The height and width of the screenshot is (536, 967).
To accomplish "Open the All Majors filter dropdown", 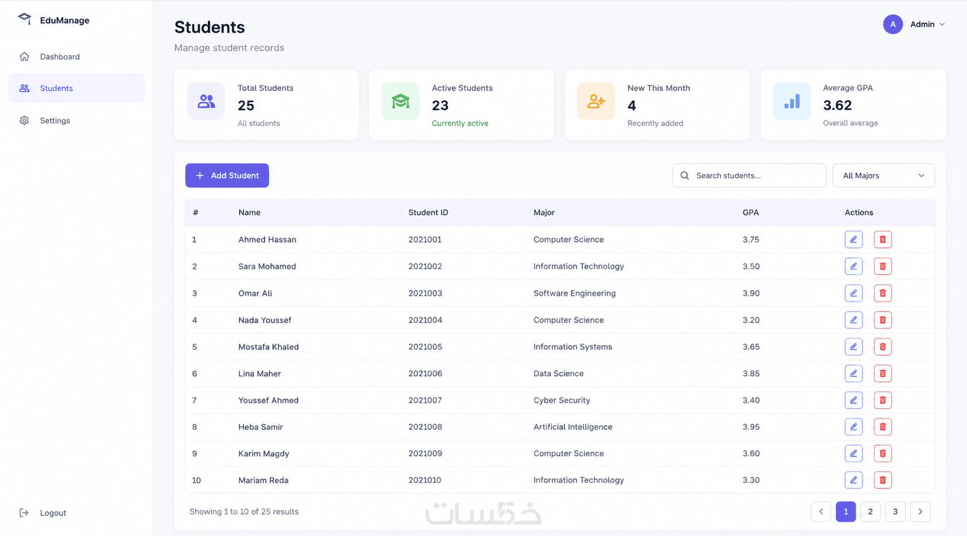I will click(x=883, y=176).
